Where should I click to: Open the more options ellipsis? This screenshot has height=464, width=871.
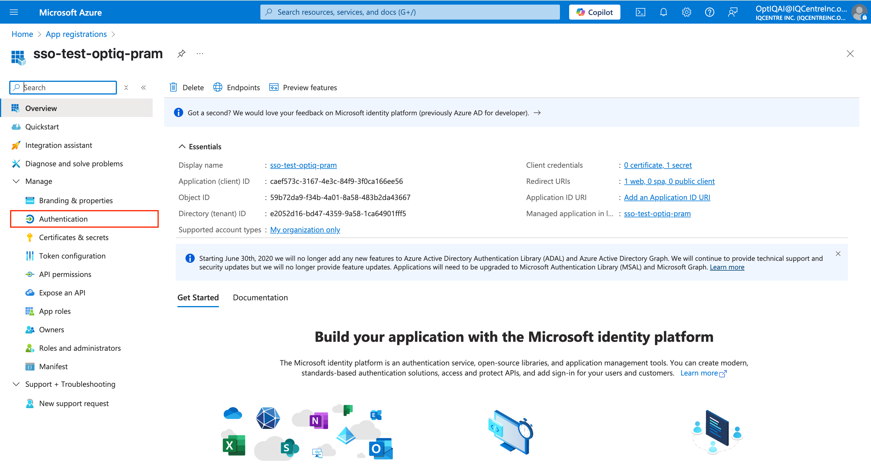200,54
